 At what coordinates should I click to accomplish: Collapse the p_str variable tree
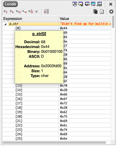(5, 24)
